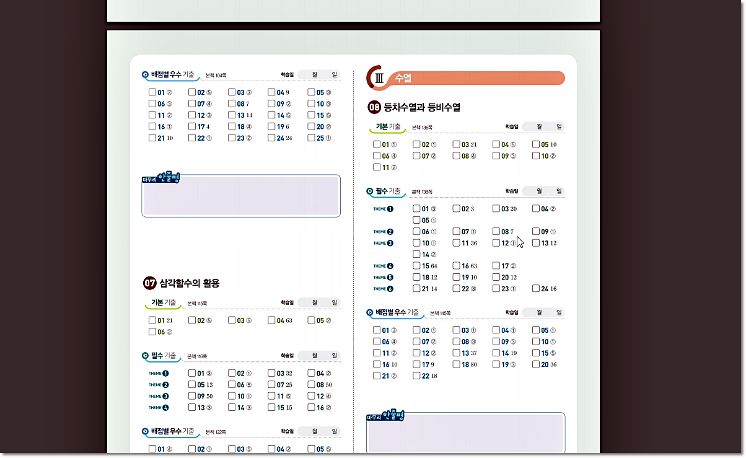Click the '본책 138쪽' page reference
Screen dimensions: 746x458
tap(422, 192)
